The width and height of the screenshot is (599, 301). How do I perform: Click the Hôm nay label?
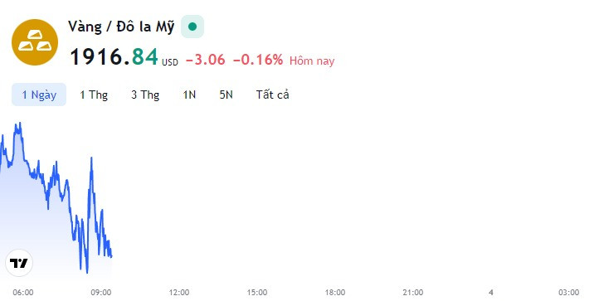click(312, 61)
